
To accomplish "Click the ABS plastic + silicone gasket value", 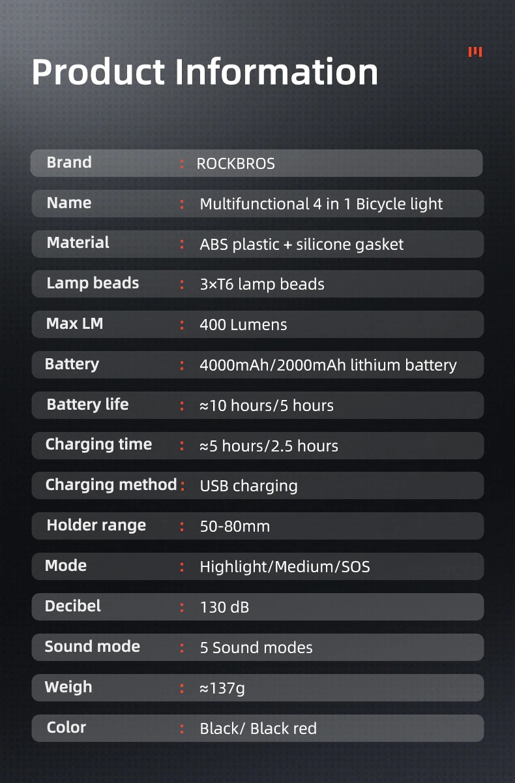I will pyautogui.click(x=301, y=245).
